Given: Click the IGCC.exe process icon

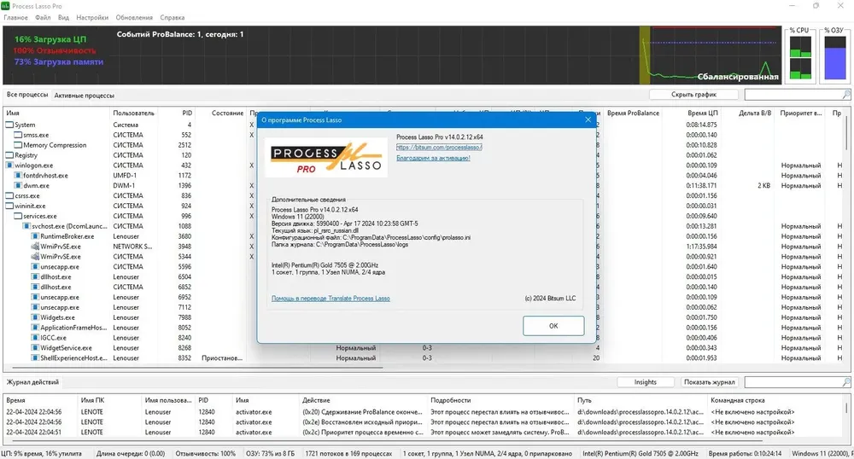Looking at the screenshot, I should 35,338.
